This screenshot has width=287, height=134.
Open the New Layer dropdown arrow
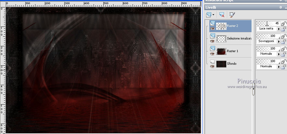tap(214, 15)
